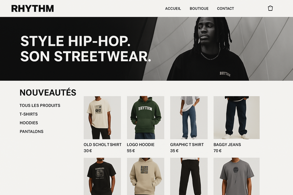
Task: View the green Logo Hoodie product image
Action: coord(146,118)
